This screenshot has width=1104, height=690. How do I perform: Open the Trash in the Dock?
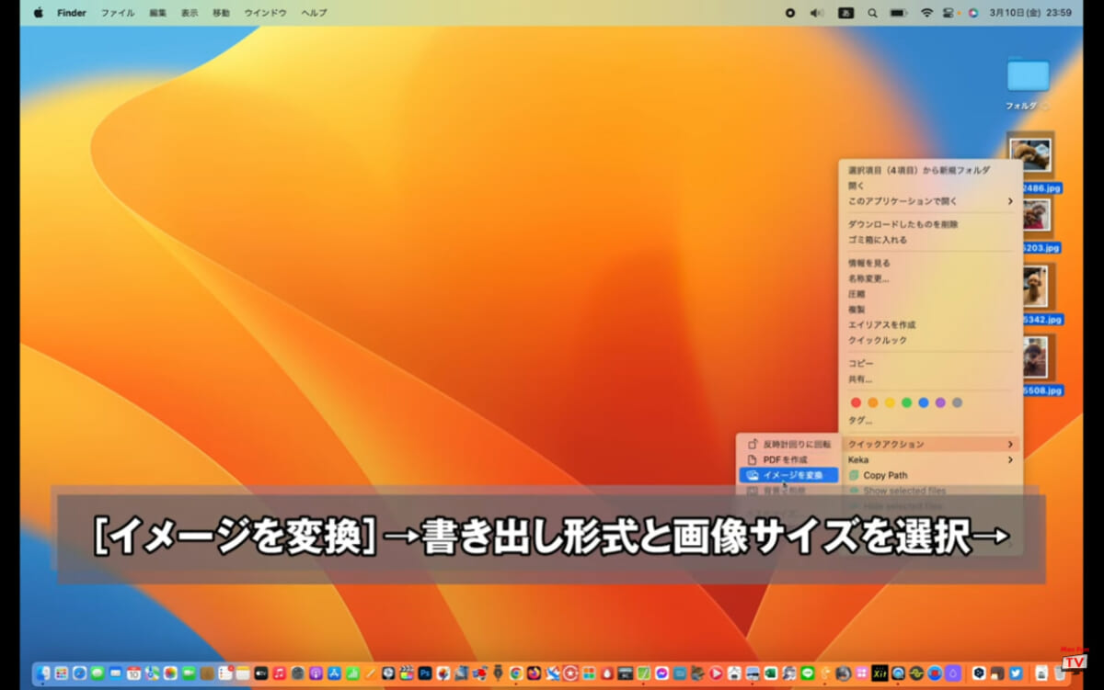1059,673
